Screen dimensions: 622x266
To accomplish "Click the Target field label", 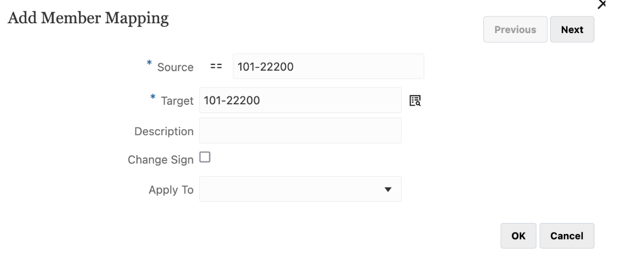I will tap(177, 101).
